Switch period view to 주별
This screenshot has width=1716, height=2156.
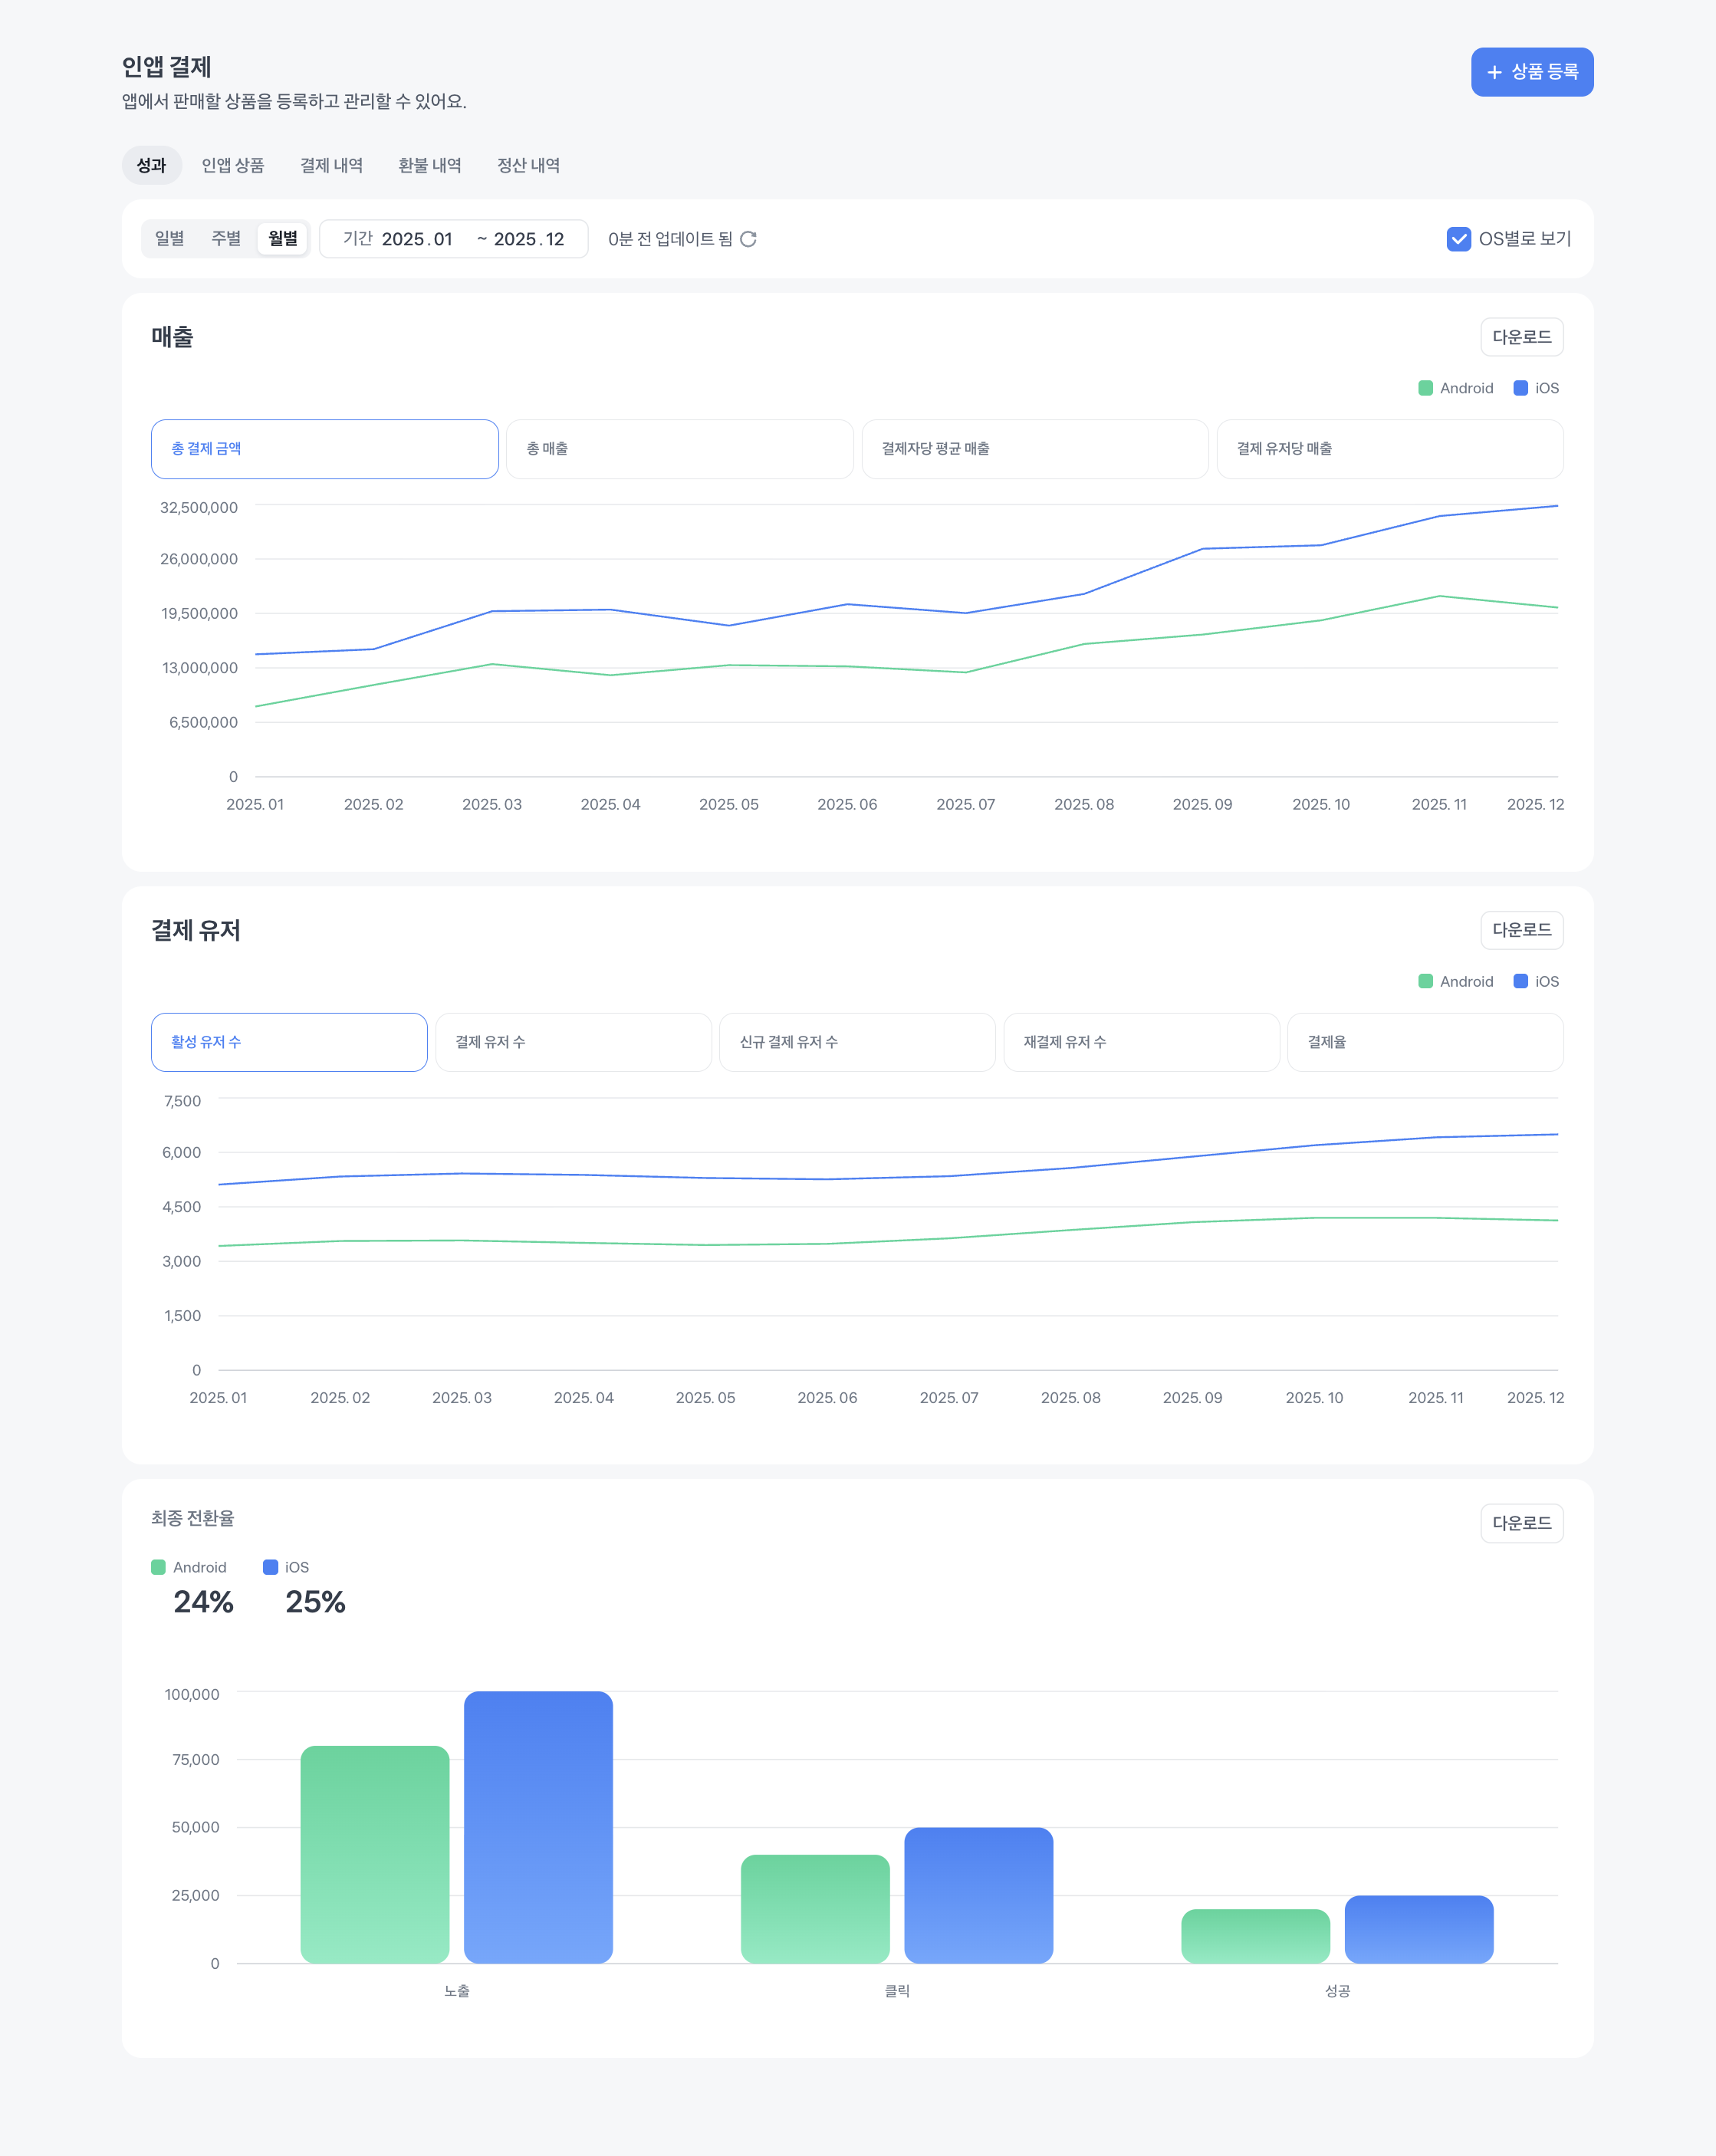tap(226, 238)
